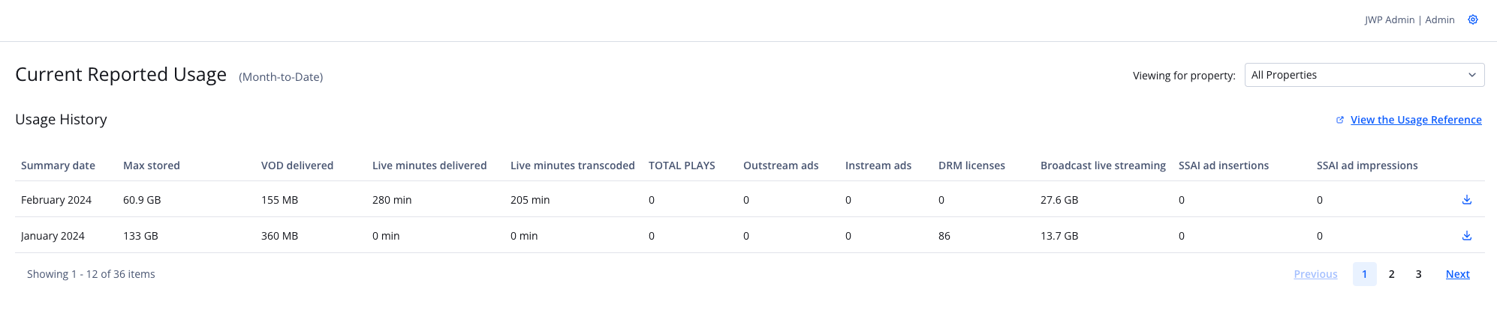Click the VOD delivered column header

[297, 165]
